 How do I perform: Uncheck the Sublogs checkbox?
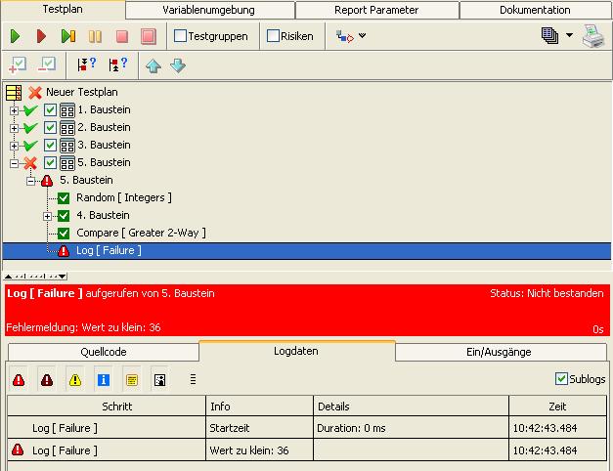tap(561, 378)
